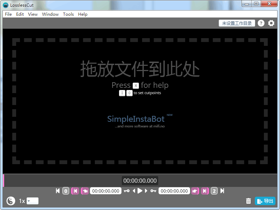Toggle the yin-yang invert segments icon

pos(11,201)
